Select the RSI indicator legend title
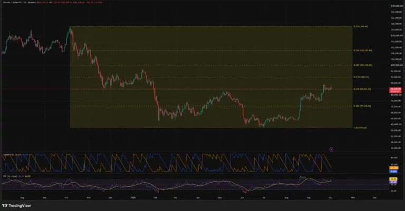 coord(11,176)
